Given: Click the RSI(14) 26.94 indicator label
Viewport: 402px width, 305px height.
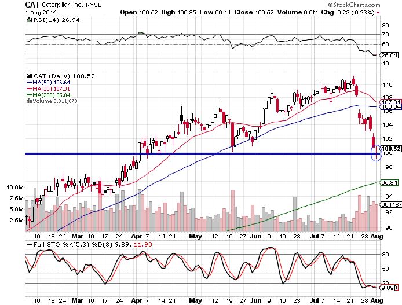Looking at the screenshot, I should [x=56, y=20].
